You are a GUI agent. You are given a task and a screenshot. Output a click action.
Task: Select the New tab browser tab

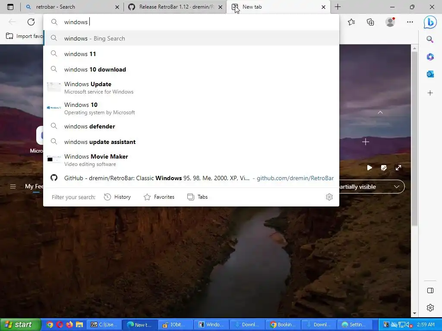(x=278, y=7)
